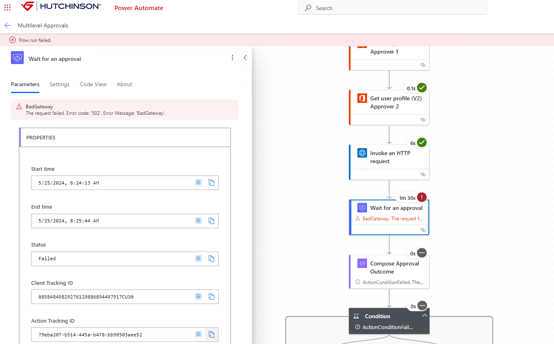Copy the Start time value
554x344 pixels.
212,182
